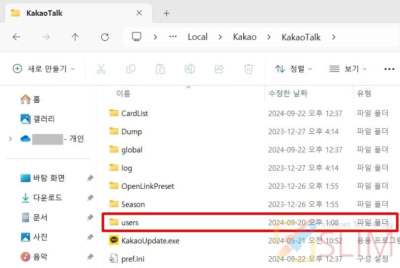Click the pin icon next to 사진
Image resolution: width=400 pixels, height=268 pixels.
click(90, 237)
